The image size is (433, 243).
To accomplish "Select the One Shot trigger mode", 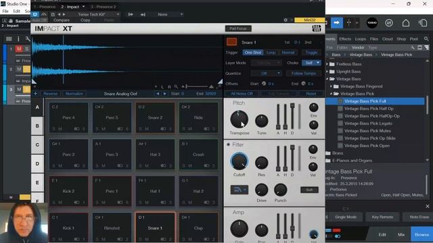I will [252, 53].
